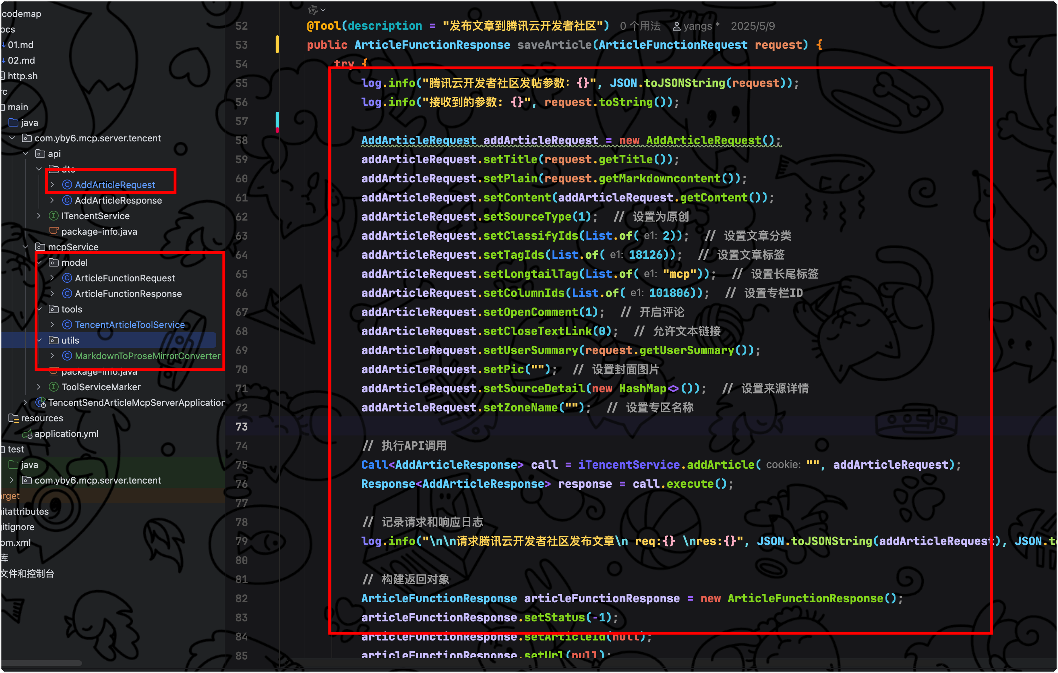Select the ToolServiceMarker tree item
Viewport: 1058px width, 673px height.
(x=101, y=387)
